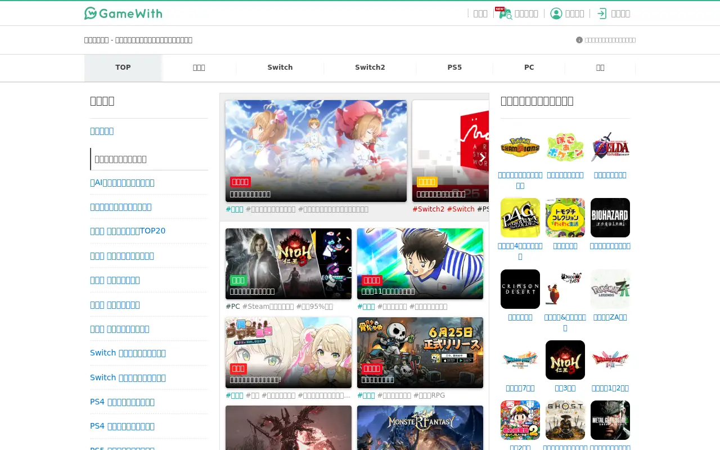Viewport: 720px width, 450px height.
Task: Click the gray info circle icon
Action: (579, 40)
